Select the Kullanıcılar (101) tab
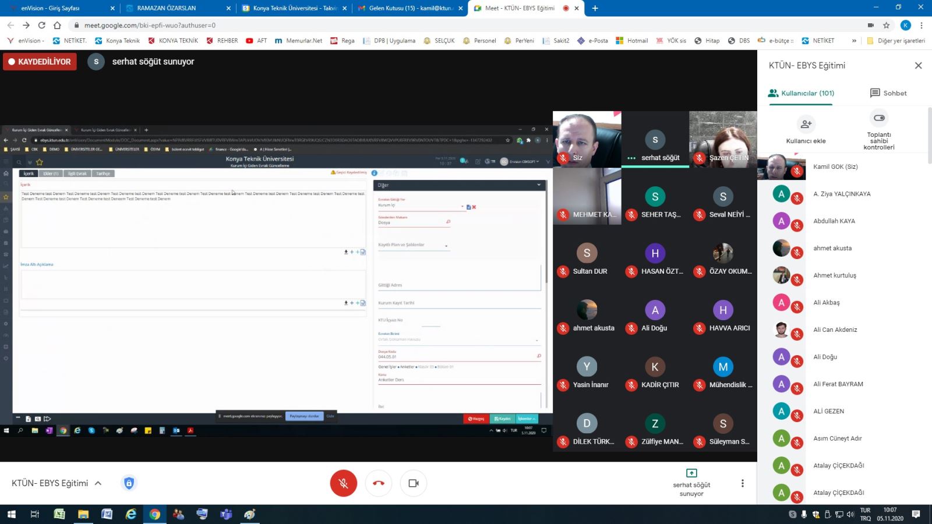This screenshot has width=932, height=524. point(802,93)
